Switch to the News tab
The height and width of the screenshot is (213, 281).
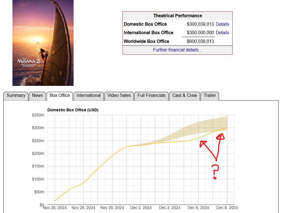(37, 95)
